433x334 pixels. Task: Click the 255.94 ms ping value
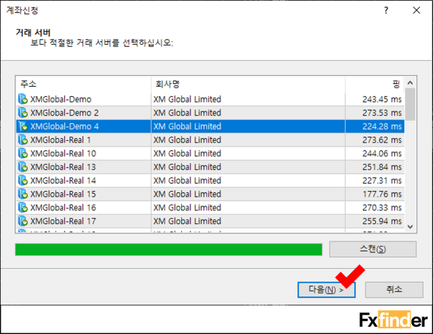point(382,221)
